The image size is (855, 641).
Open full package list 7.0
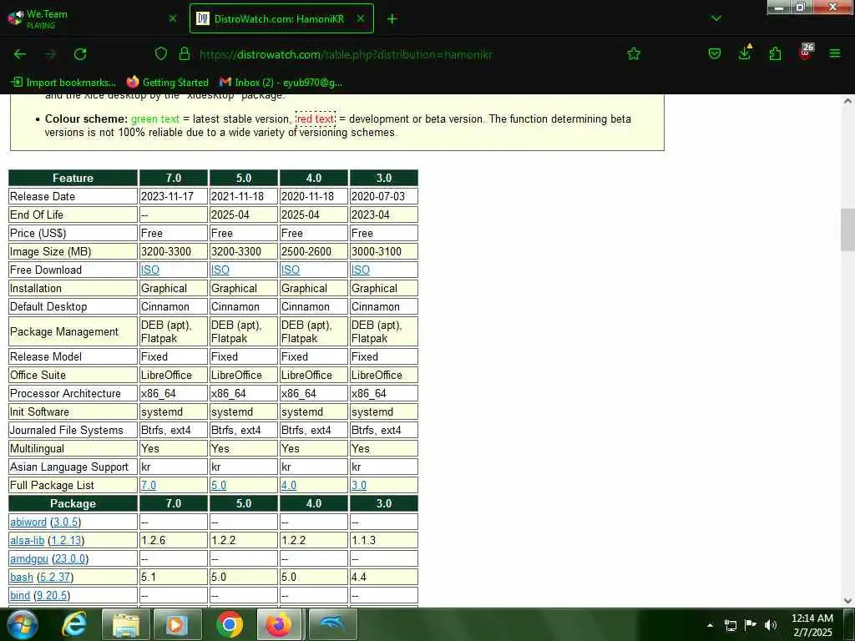pos(149,485)
